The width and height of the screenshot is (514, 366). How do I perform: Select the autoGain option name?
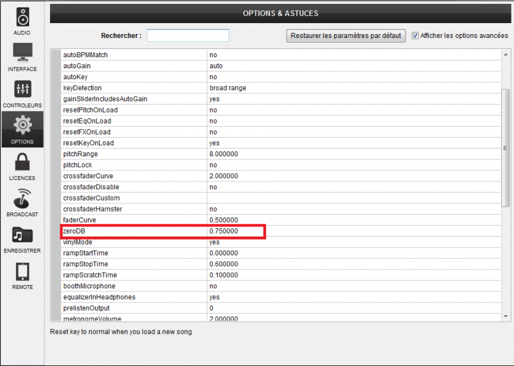(76, 66)
